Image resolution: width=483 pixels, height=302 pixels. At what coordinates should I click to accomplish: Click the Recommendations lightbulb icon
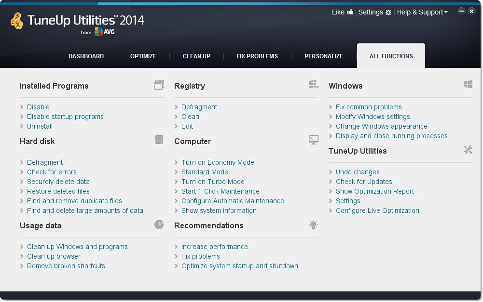coord(313,224)
